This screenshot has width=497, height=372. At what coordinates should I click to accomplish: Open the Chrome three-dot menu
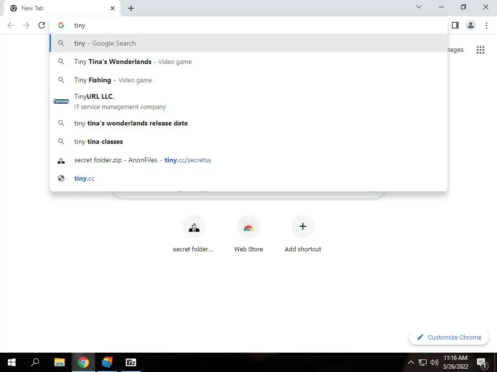486,25
